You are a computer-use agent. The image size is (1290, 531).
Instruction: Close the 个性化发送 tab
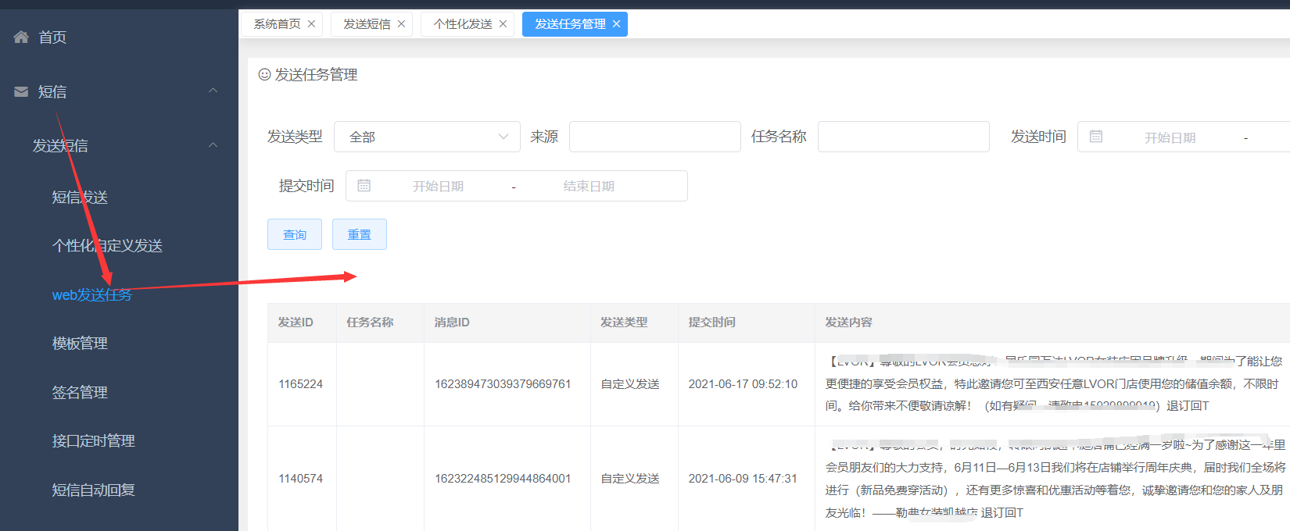tap(503, 24)
